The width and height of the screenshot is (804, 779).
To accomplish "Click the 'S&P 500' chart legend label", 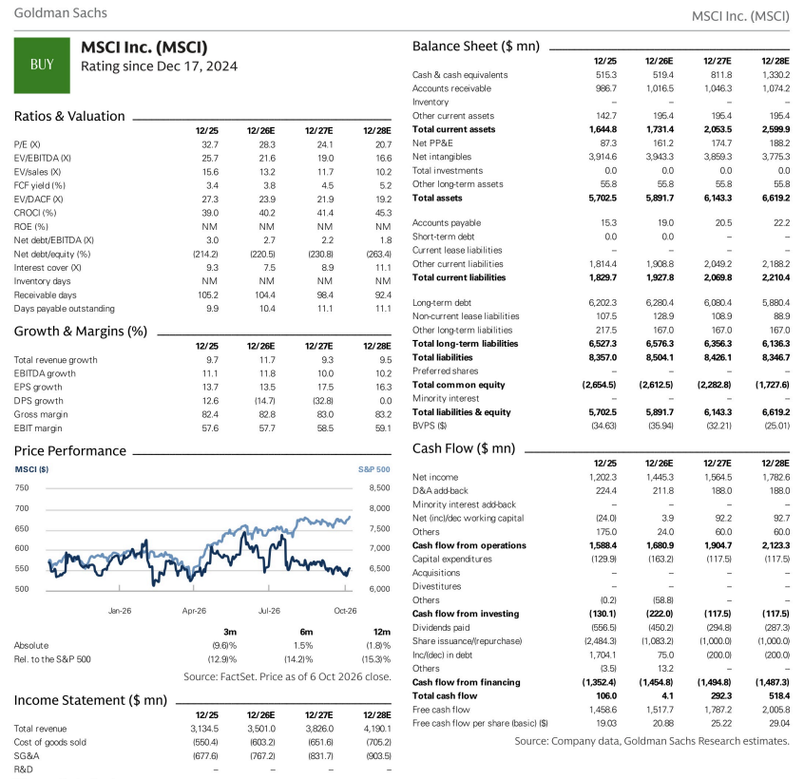I will 374,469.
